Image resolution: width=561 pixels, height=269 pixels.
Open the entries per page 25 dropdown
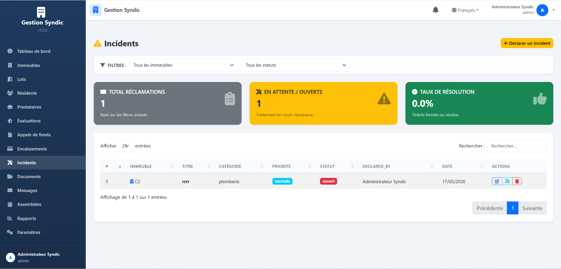click(x=126, y=146)
